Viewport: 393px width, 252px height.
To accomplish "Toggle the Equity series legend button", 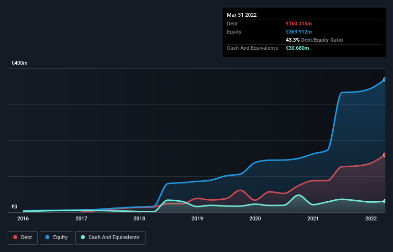I will click(56, 238).
